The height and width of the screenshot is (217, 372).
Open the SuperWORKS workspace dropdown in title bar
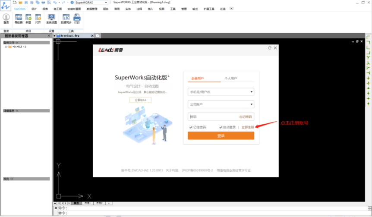(x=106, y=3)
